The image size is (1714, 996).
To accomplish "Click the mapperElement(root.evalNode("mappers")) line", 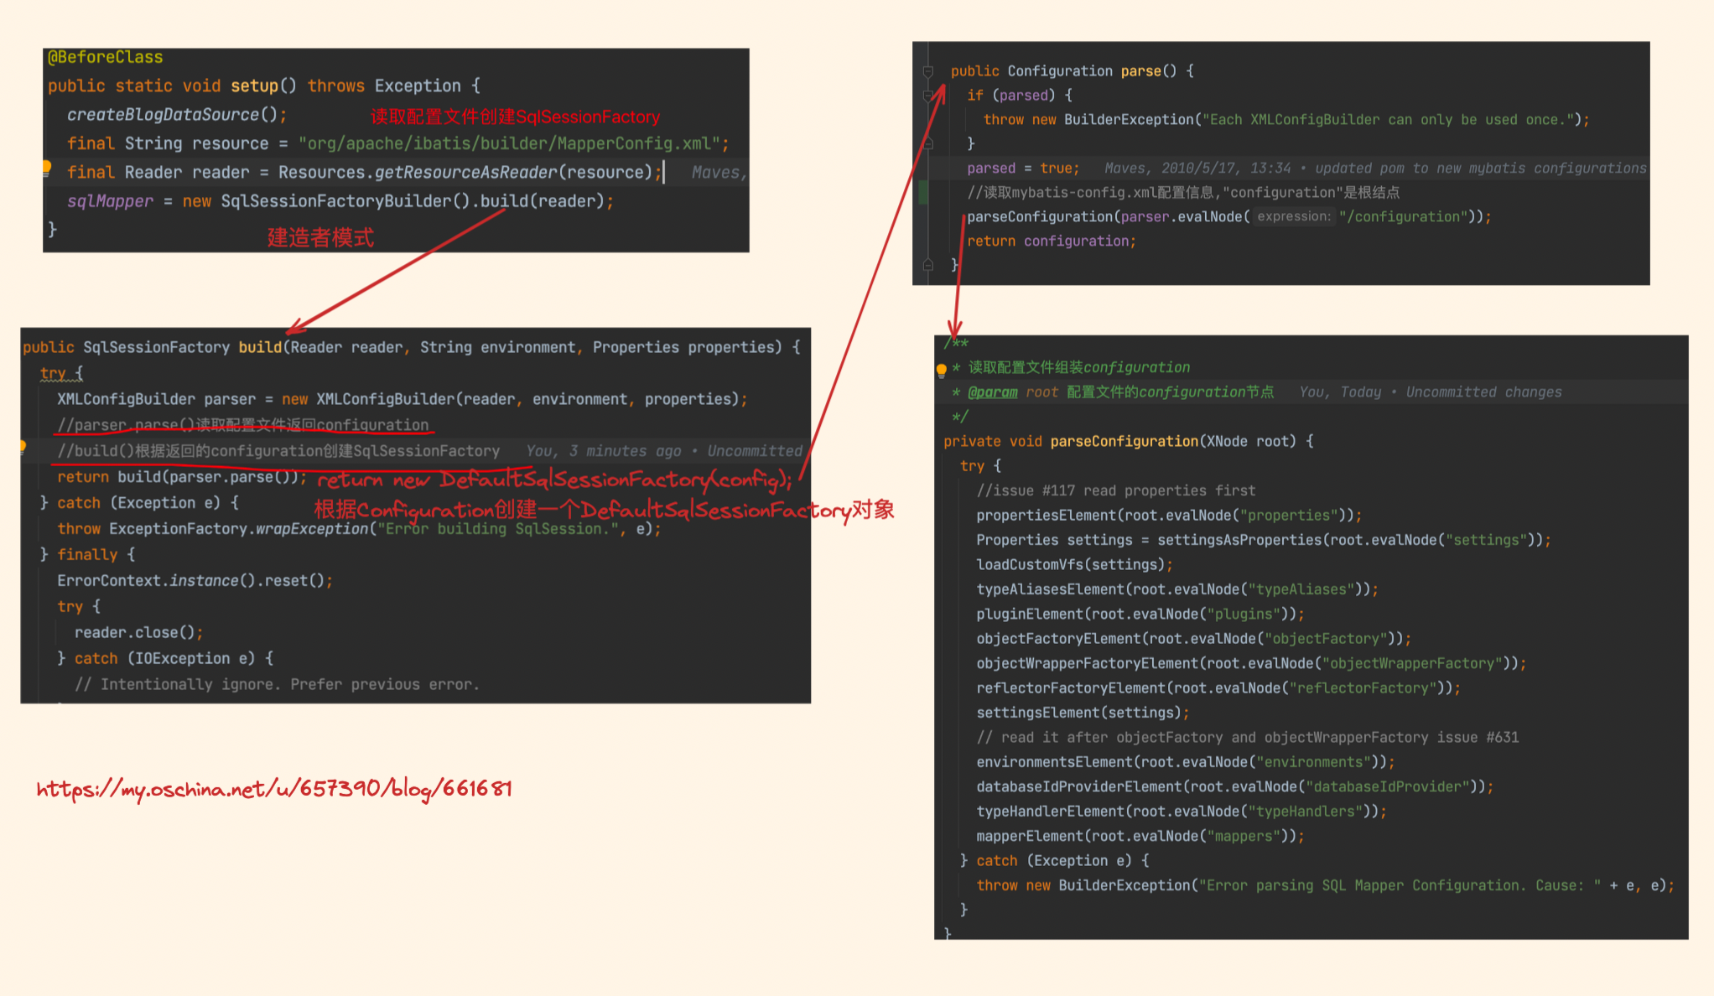I will coord(1140,836).
